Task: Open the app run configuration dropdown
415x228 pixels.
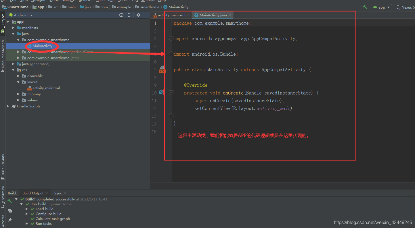Action: 381,7
